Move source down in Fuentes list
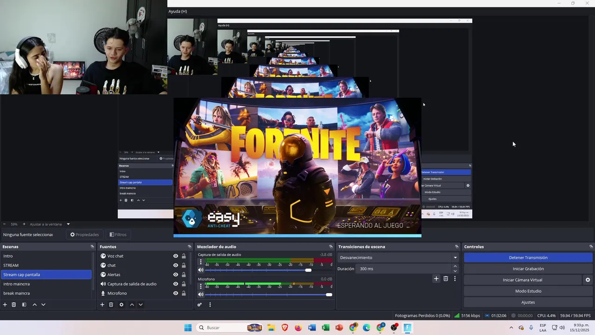Image resolution: width=595 pixels, height=335 pixels. pos(140,305)
